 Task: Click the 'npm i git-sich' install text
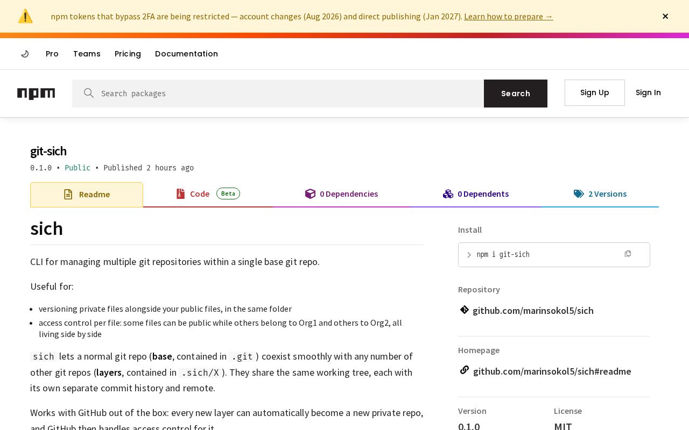(x=503, y=255)
